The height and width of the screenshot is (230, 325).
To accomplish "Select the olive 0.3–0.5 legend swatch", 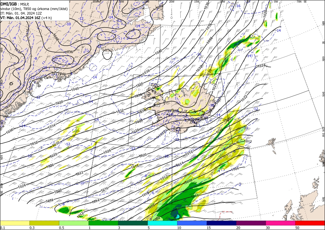I will pyautogui.click(x=44, y=223).
